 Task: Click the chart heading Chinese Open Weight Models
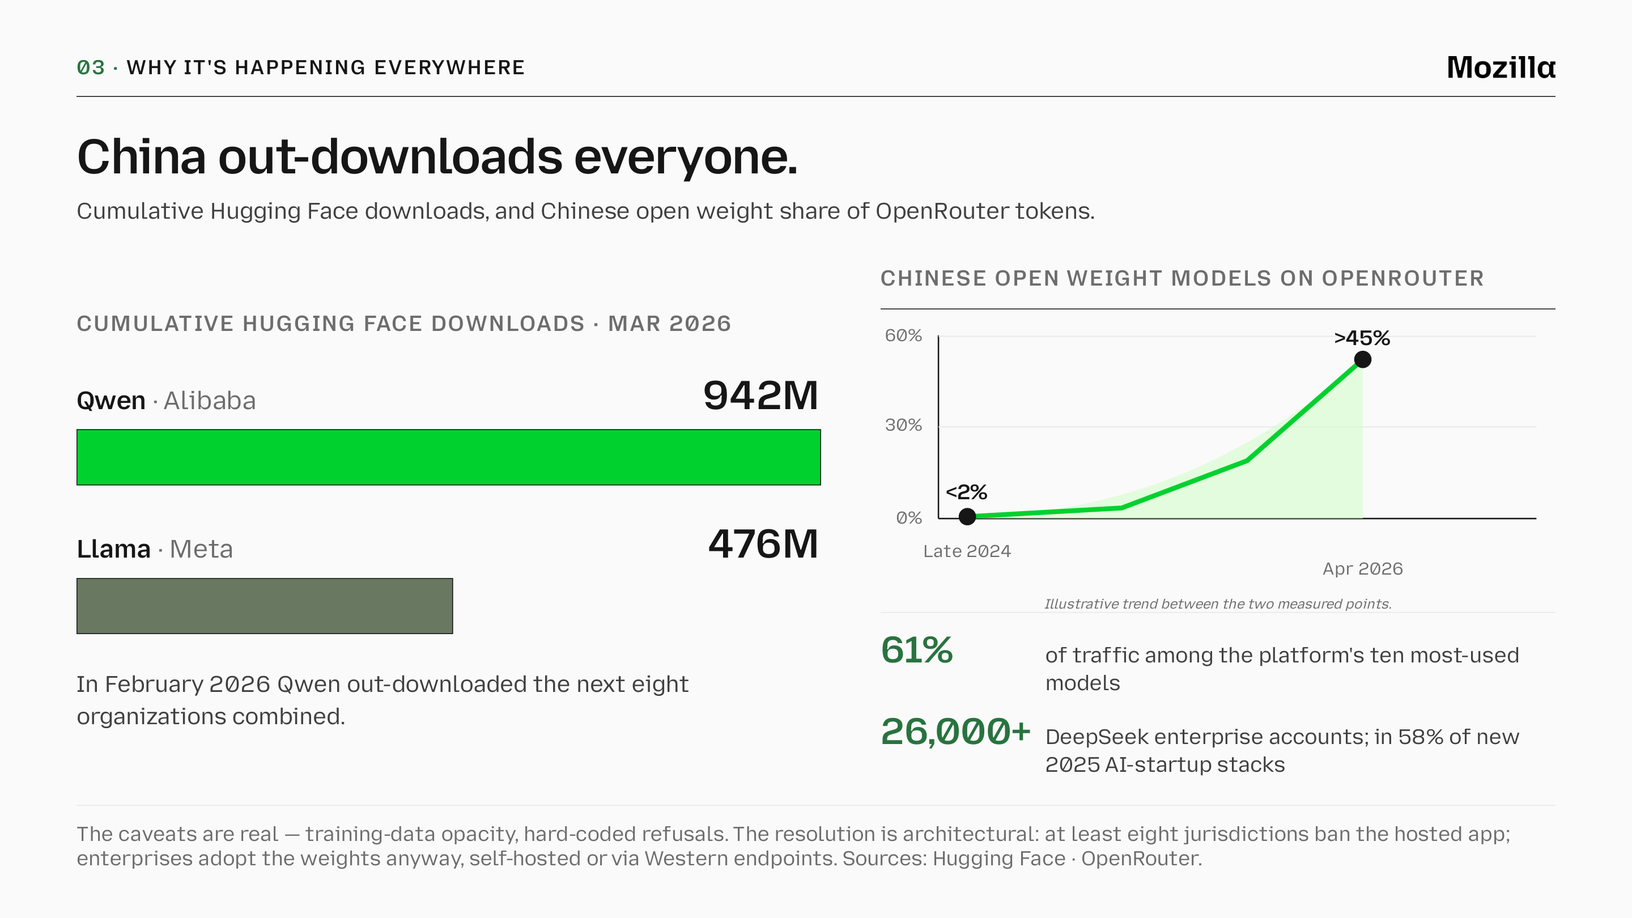[1182, 278]
